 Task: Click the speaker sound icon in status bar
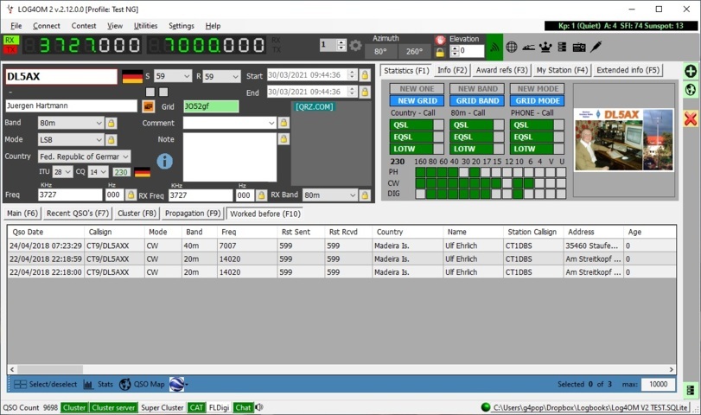point(258,407)
